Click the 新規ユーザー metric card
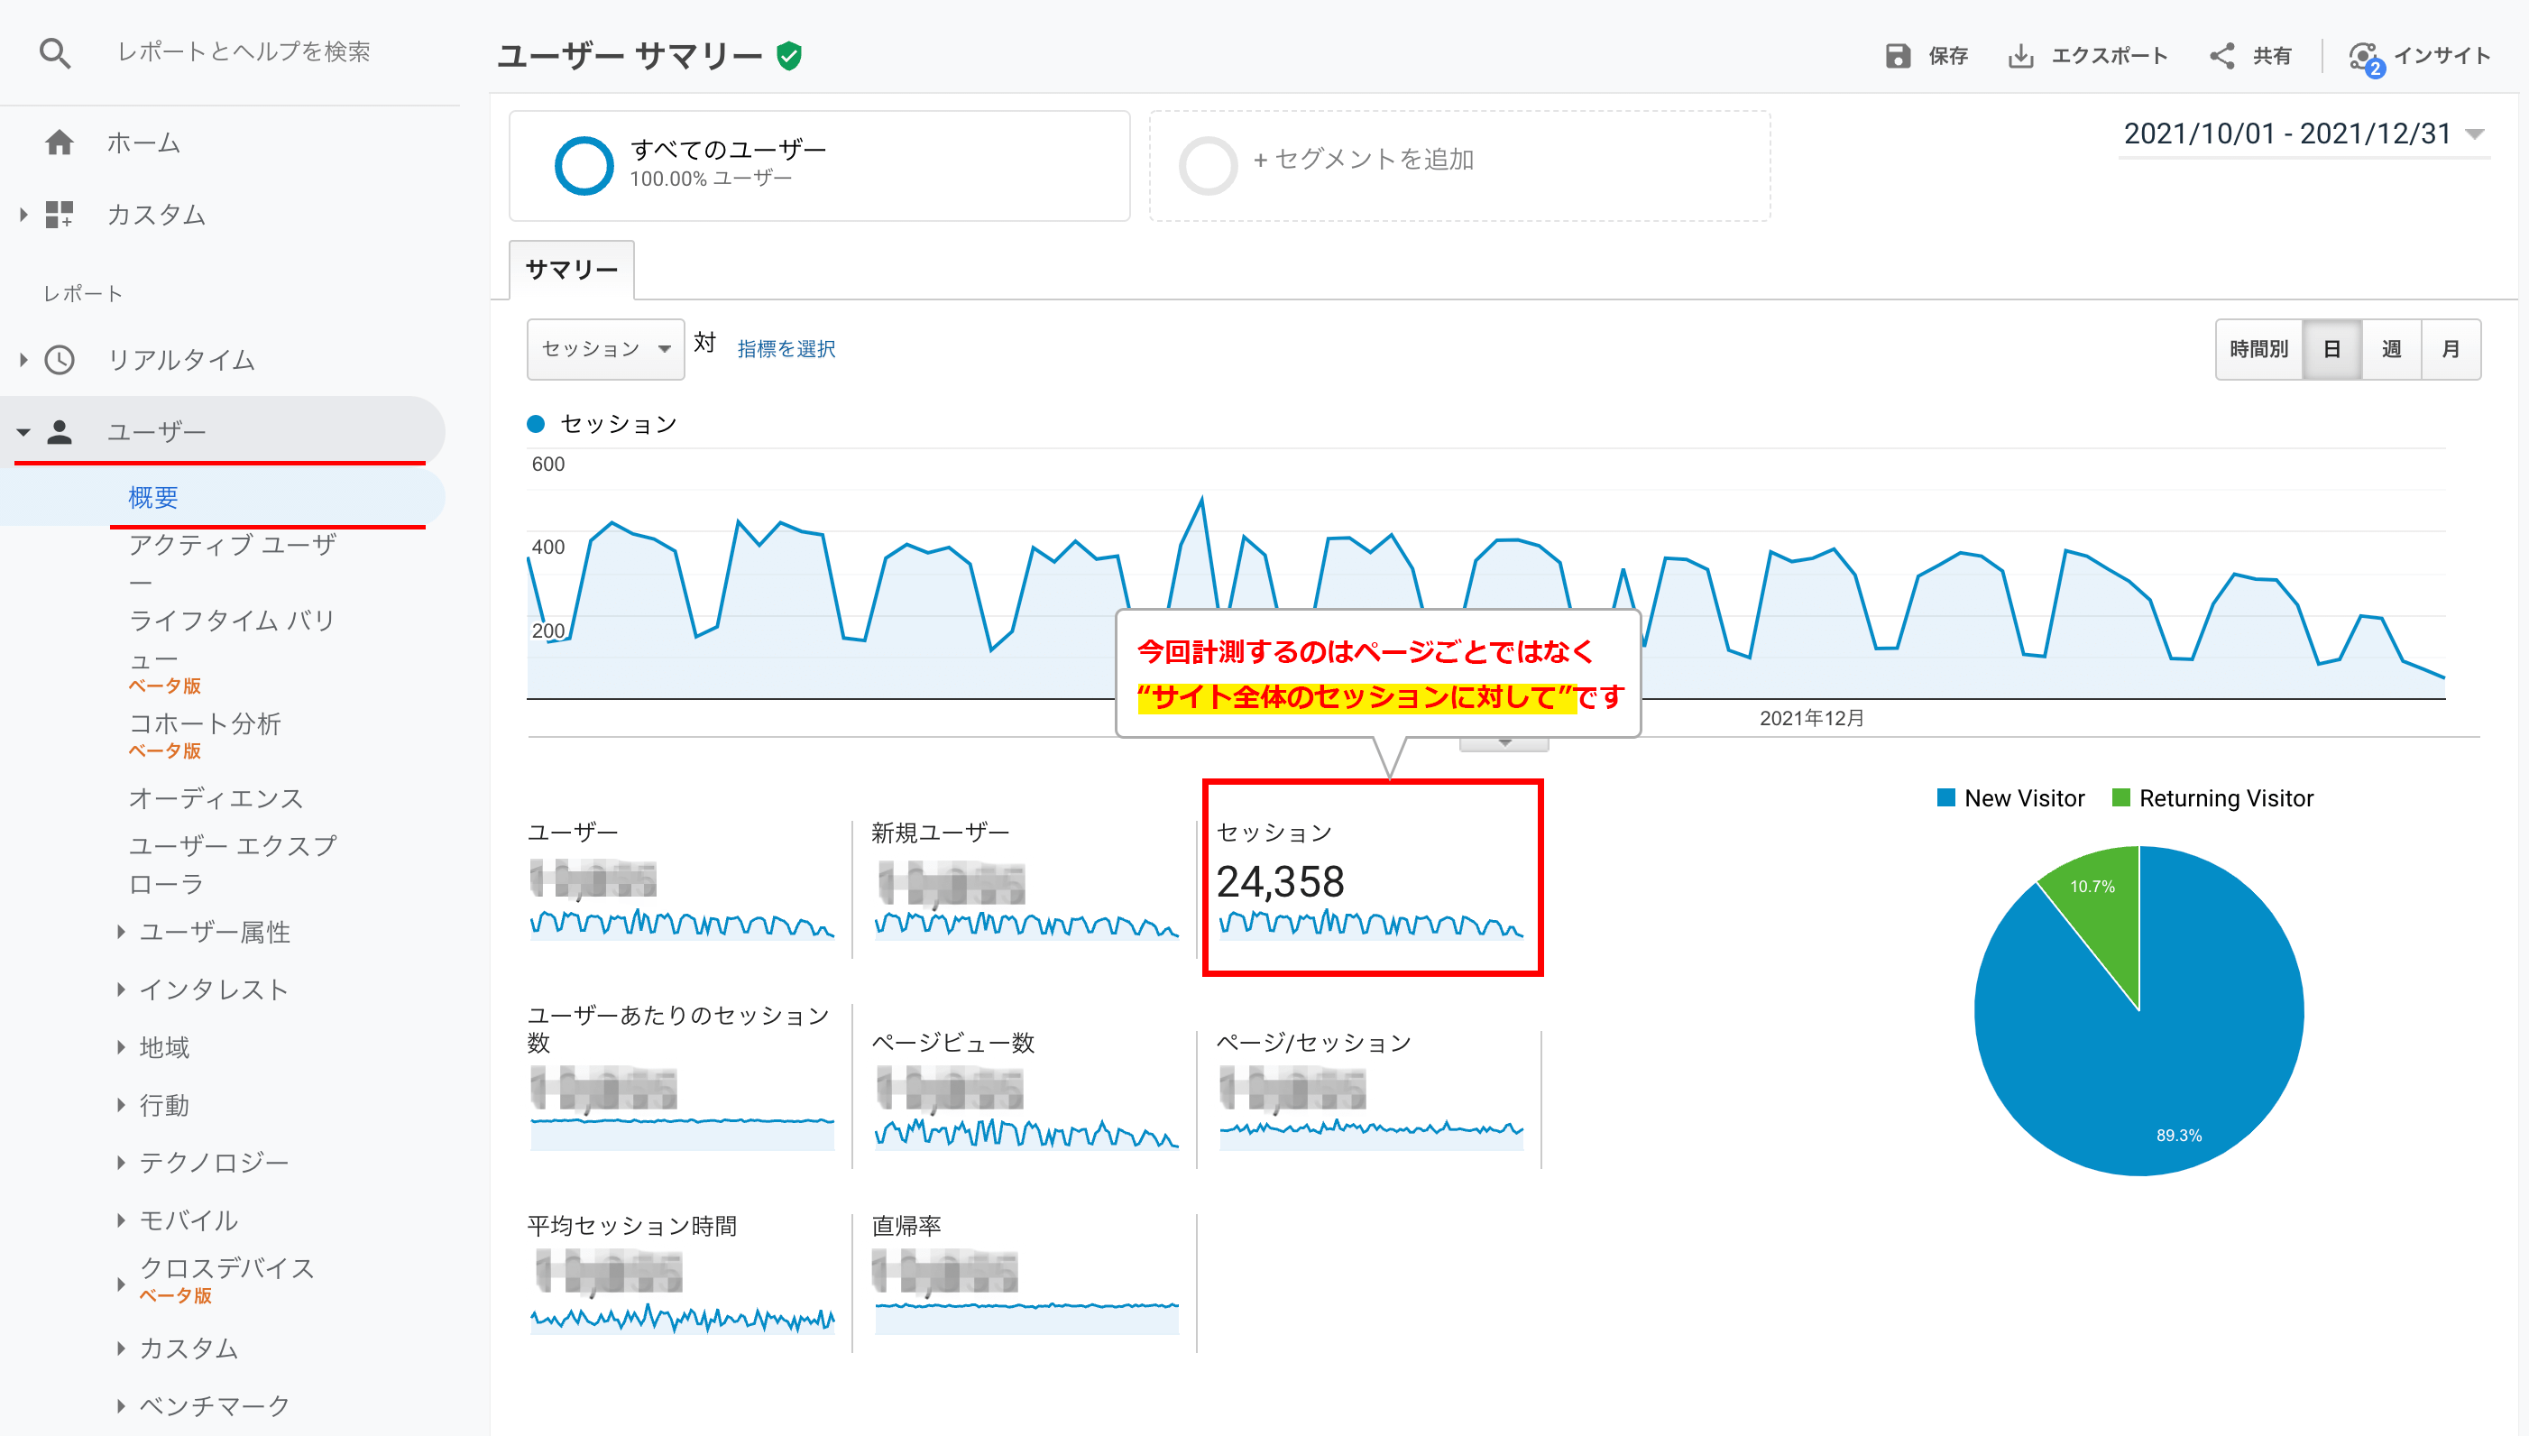Image resolution: width=2529 pixels, height=1436 pixels. (1025, 880)
